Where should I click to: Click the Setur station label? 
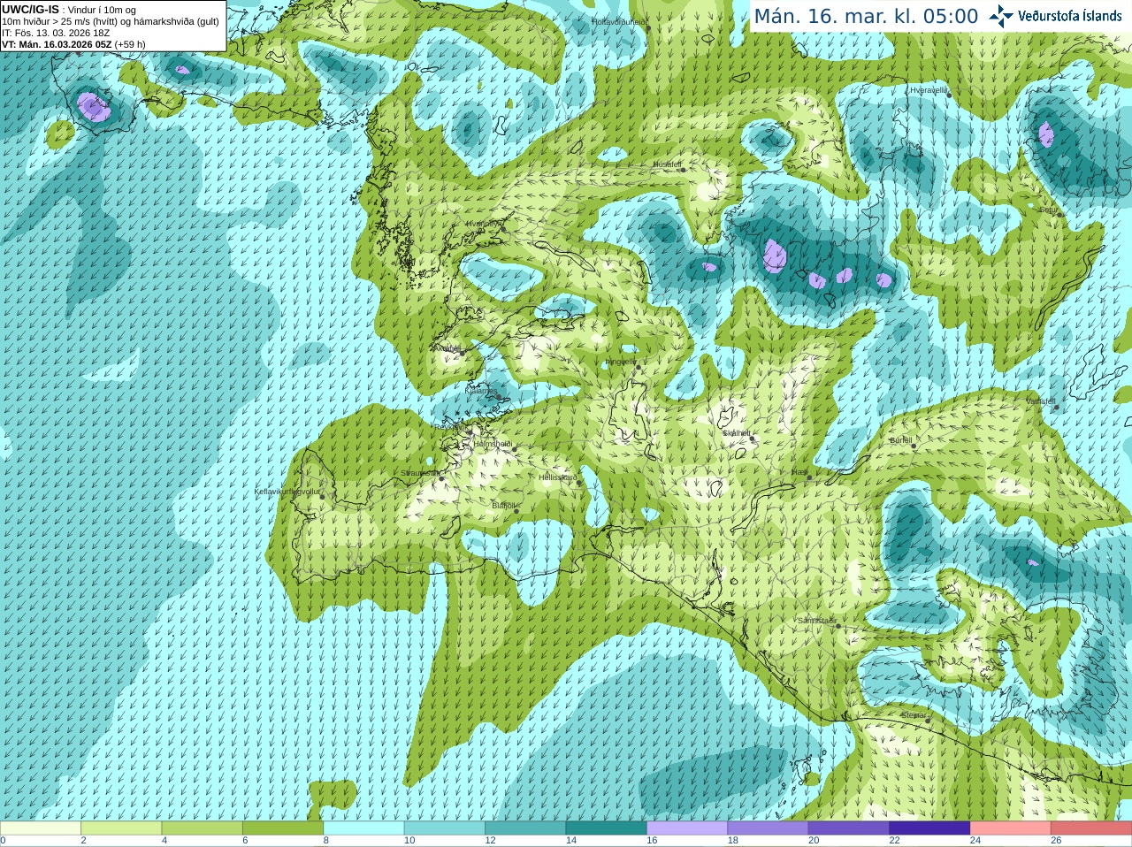tap(1049, 210)
